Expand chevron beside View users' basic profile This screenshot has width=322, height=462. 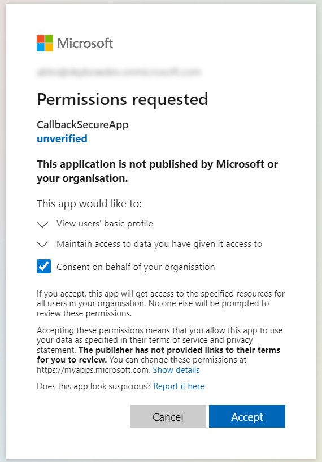pos(42,224)
